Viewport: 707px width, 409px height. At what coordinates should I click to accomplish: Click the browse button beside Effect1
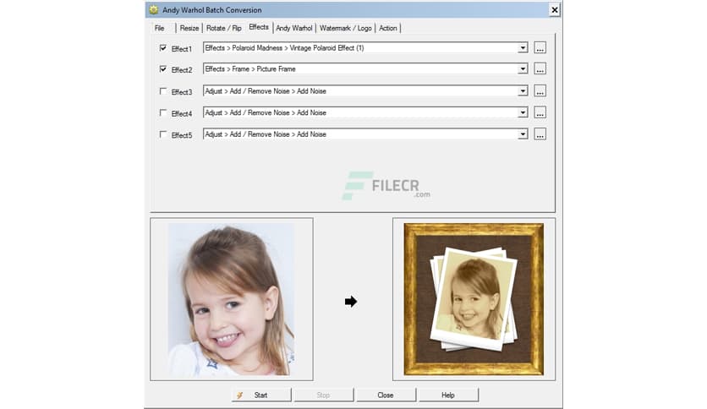coord(540,49)
